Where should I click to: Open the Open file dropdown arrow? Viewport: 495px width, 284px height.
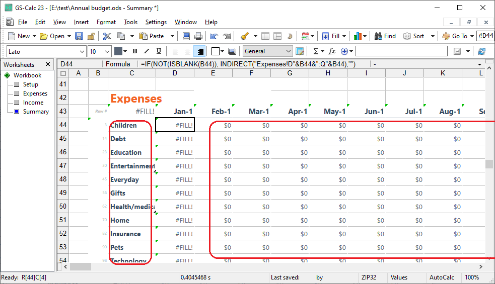pyautogui.click(x=69, y=36)
